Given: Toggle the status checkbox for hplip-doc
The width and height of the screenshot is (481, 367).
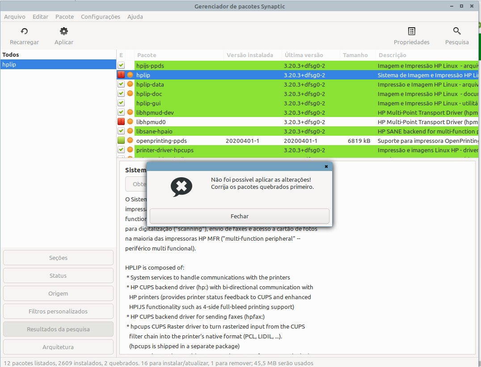Looking at the screenshot, I should [x=121, y=94].
